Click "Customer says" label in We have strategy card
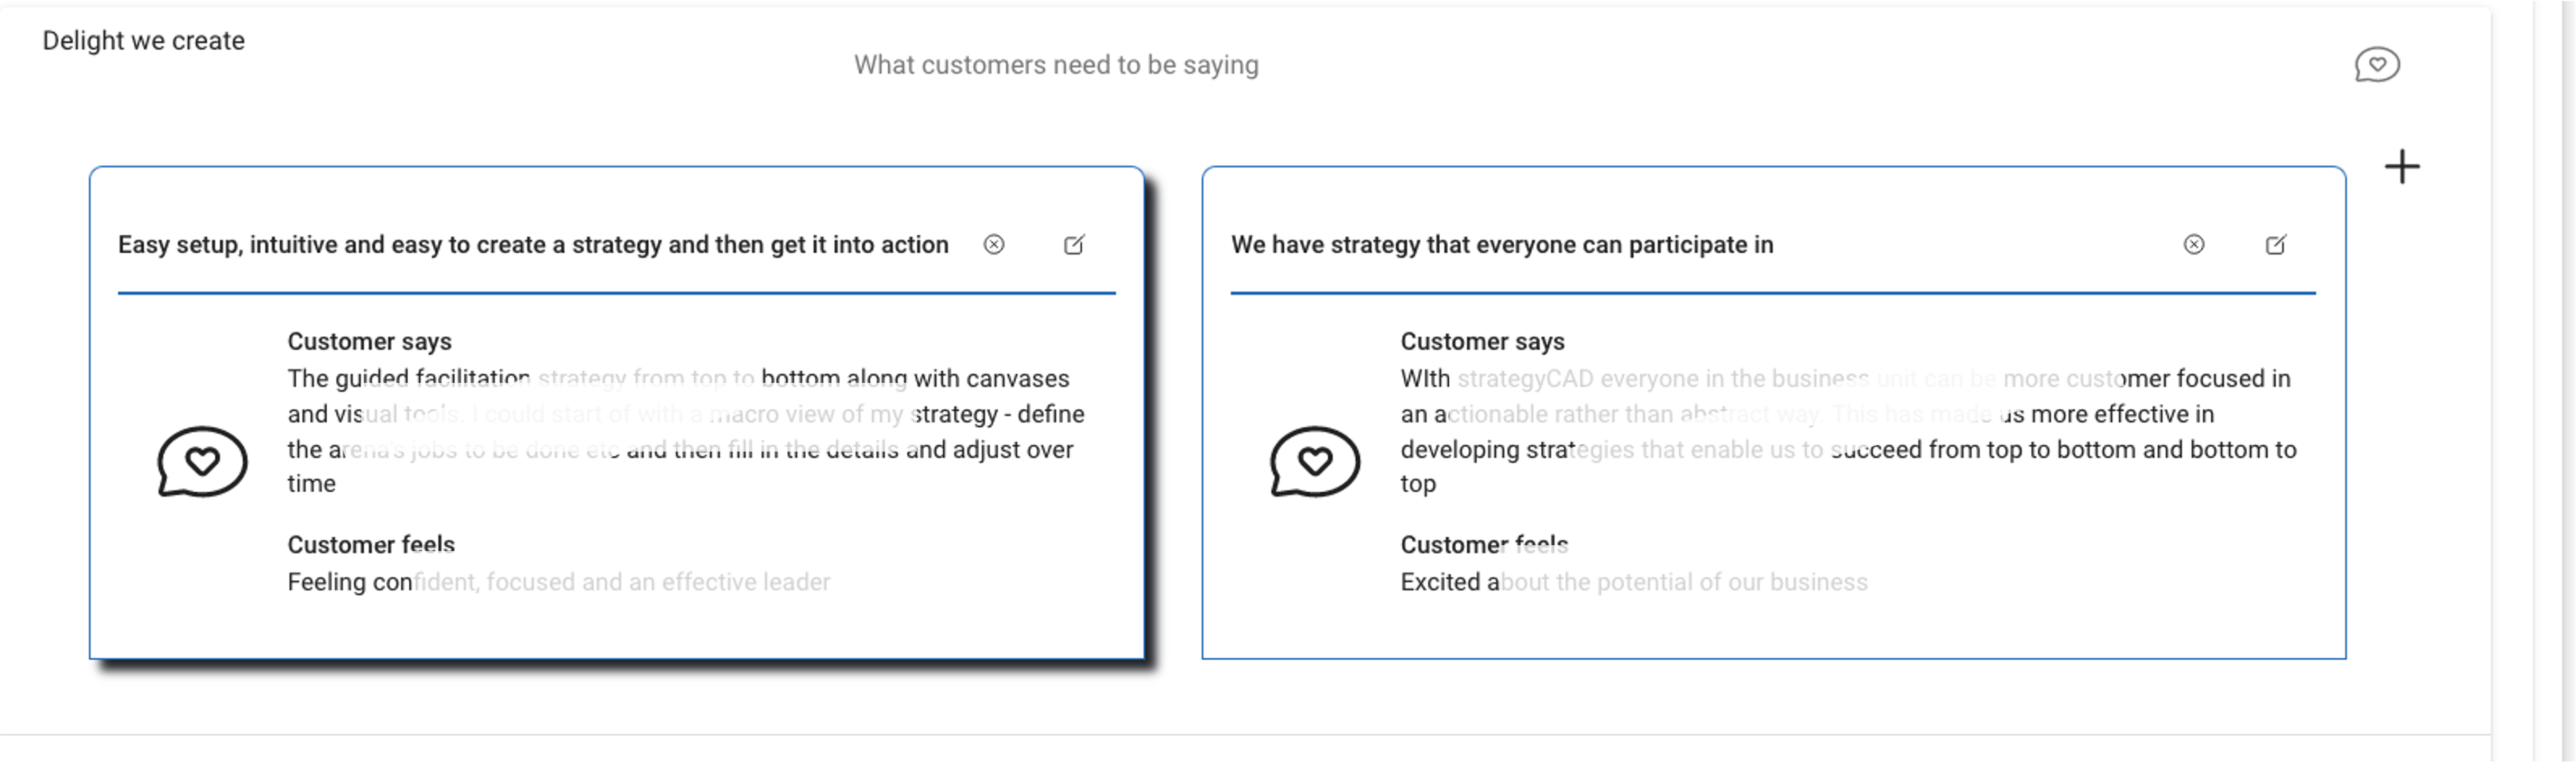The image size is (2576, 763). 1482,342
